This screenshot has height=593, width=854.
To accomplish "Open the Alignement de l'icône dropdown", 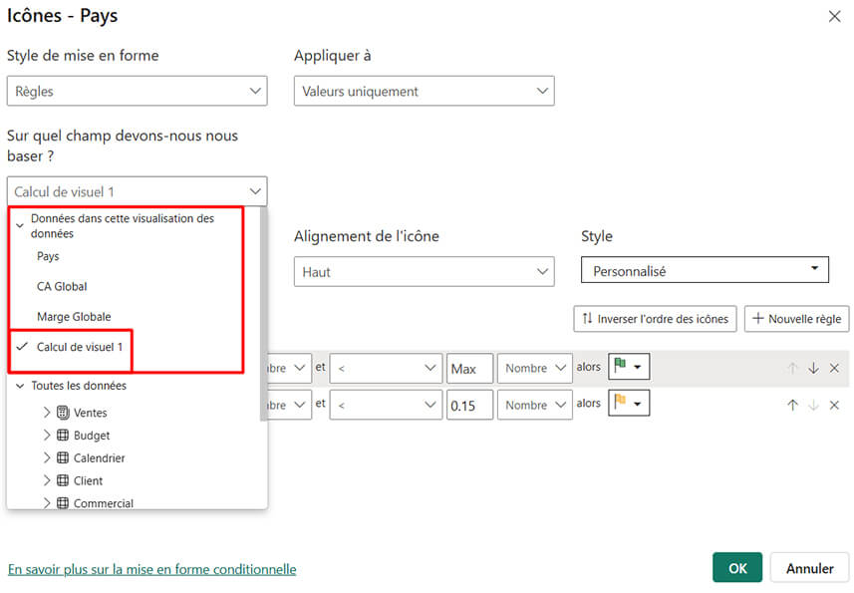I will [x=424, y=269].
